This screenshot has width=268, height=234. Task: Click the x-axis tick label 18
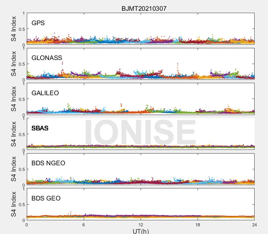click(x=198, y=225)
